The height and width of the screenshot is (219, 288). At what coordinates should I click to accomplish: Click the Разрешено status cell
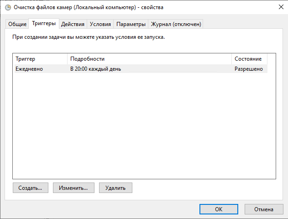[249, 69]
